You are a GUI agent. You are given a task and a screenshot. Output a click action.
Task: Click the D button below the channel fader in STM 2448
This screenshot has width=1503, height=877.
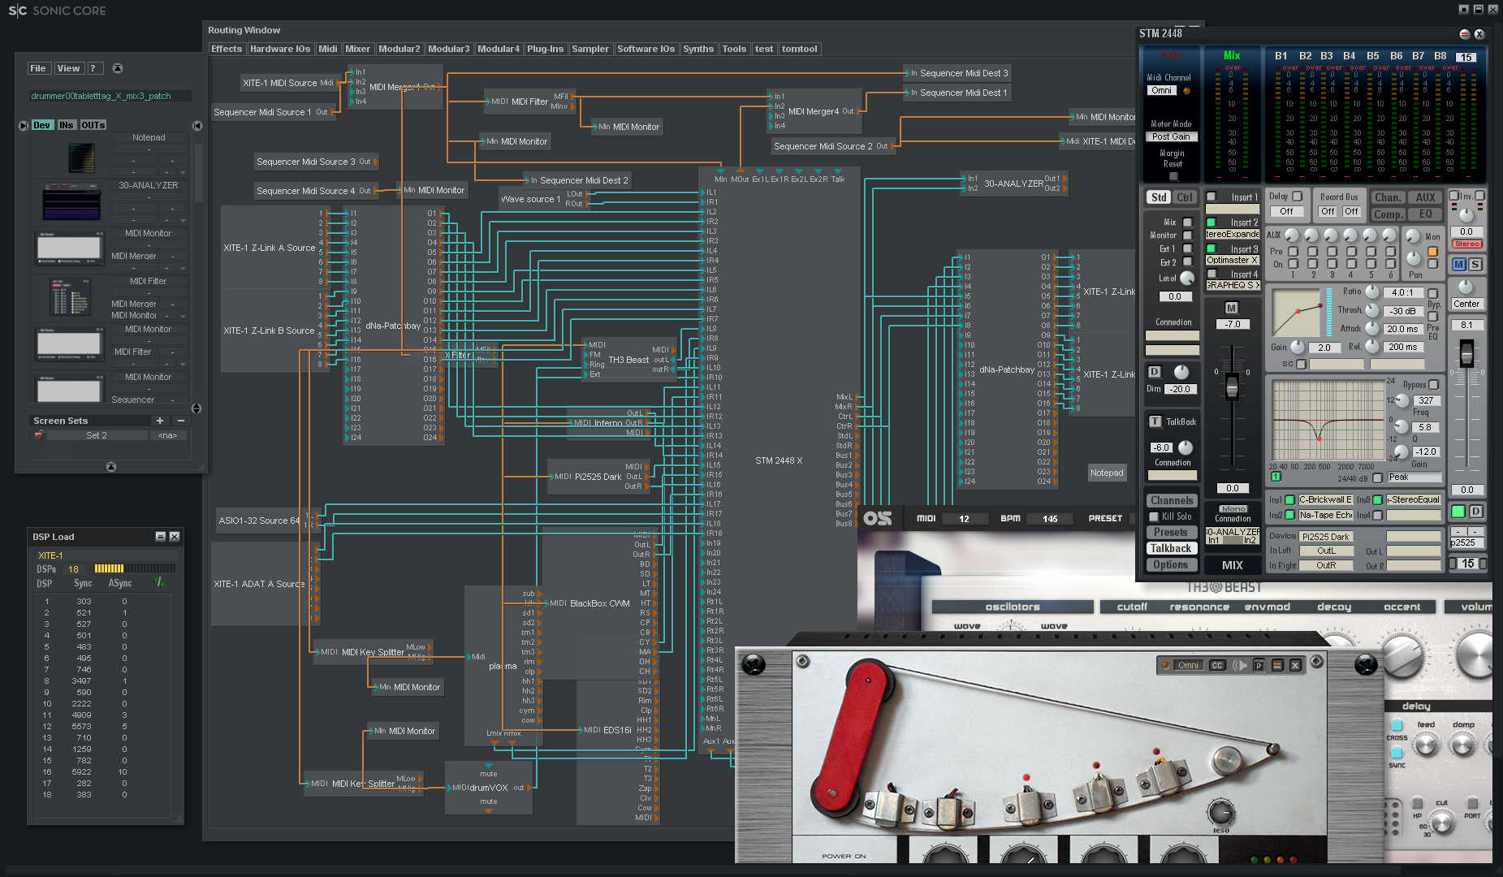(x=1475, y=511)
